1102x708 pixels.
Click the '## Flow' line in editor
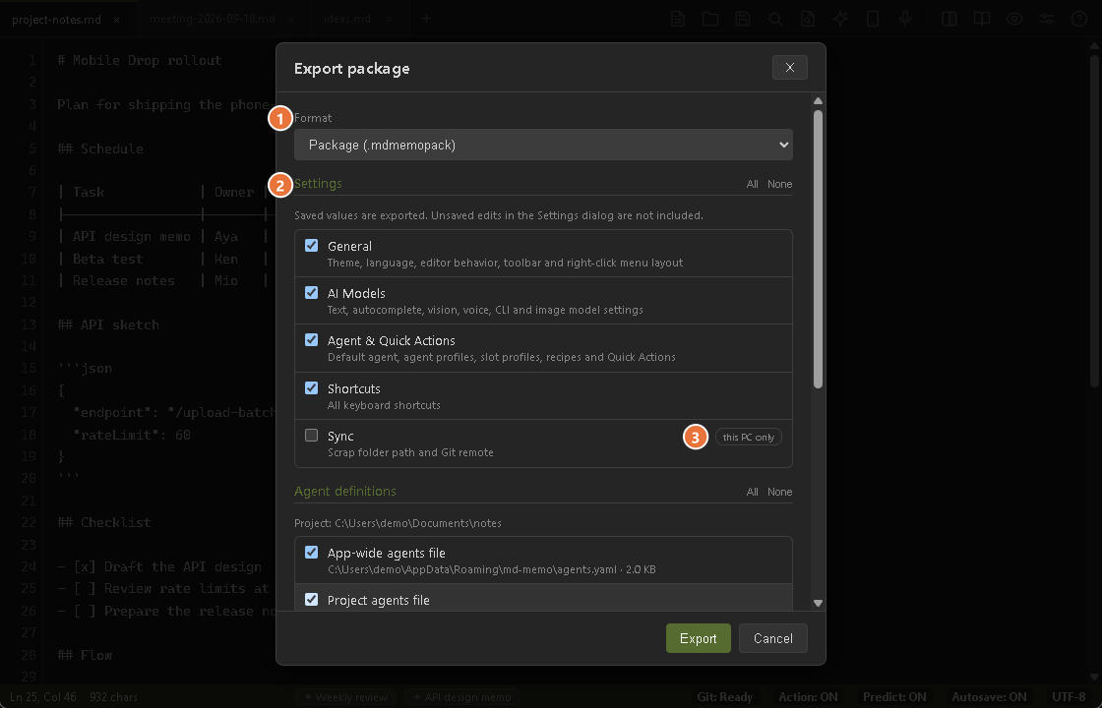85,655
